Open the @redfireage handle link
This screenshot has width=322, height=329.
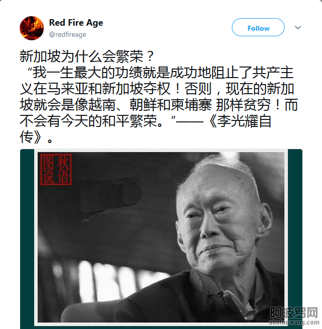click(x=68, y=34)
